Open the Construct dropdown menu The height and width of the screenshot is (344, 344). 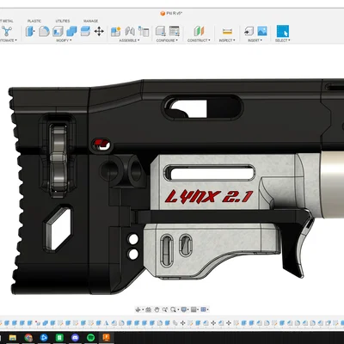[x=199, y=40]
